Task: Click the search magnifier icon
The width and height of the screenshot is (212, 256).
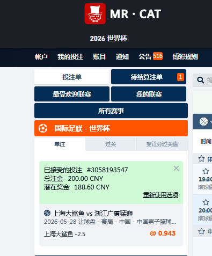Action: (x=201, y=80)
